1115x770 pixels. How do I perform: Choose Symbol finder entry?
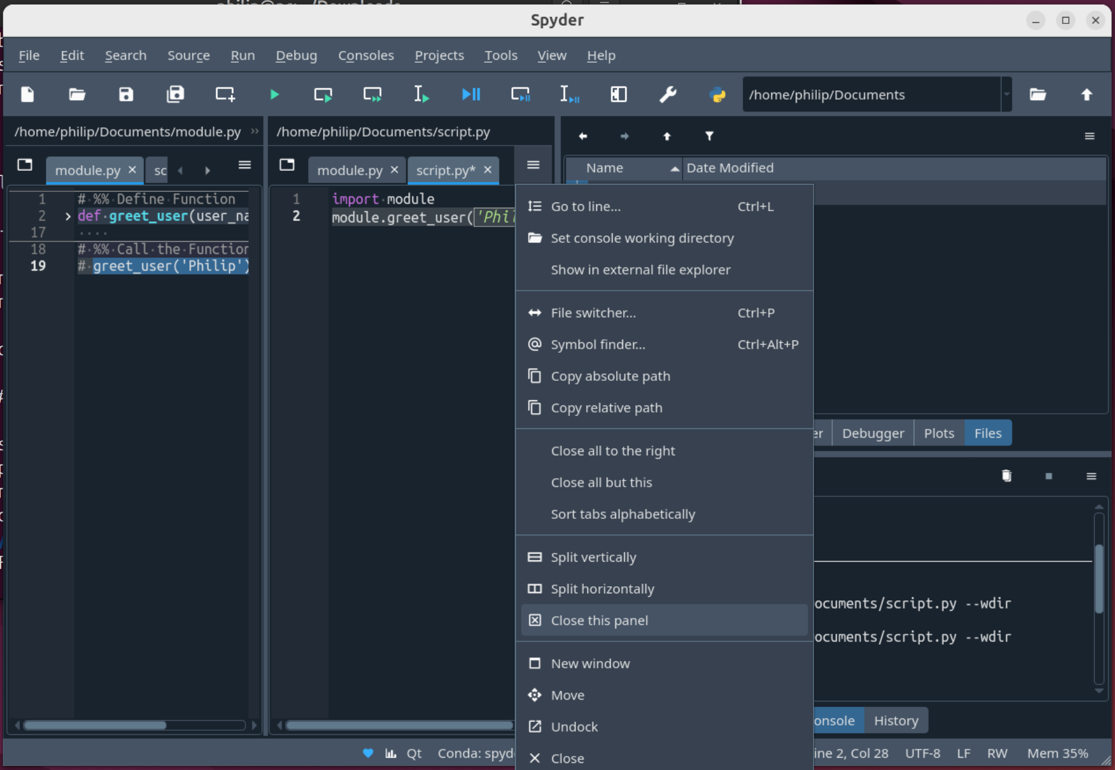point(664,344)
